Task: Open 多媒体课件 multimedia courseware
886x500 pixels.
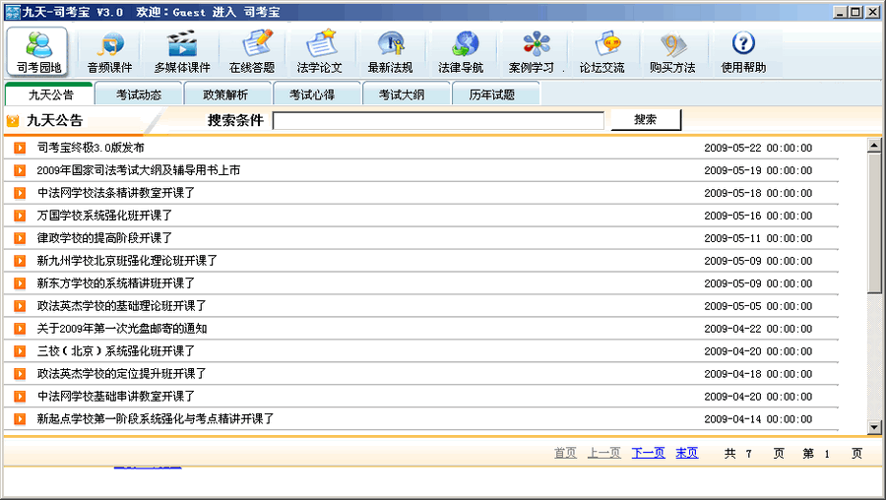Action: [182, 51]
